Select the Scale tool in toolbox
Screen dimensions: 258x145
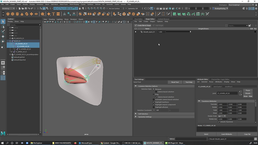[x=3, y=47]
